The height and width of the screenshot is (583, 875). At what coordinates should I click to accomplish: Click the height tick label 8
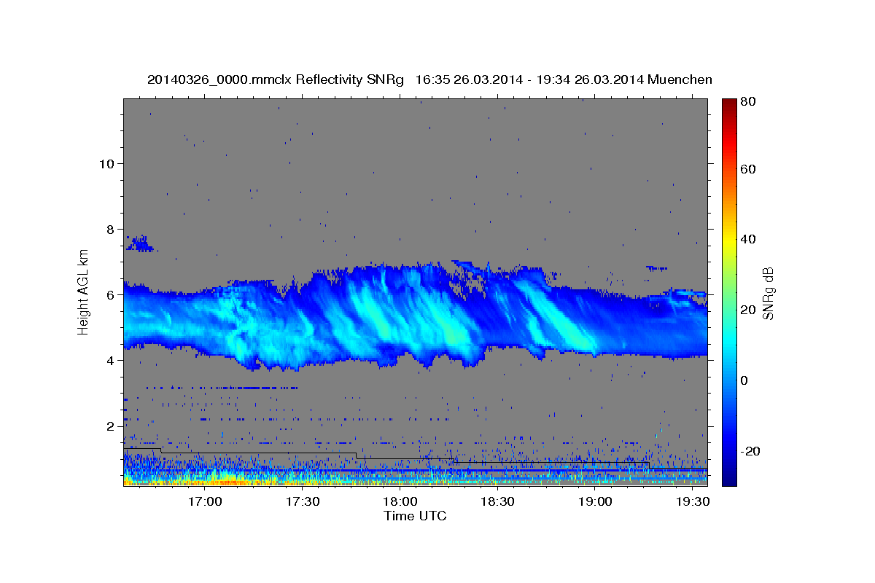point(109,229)
